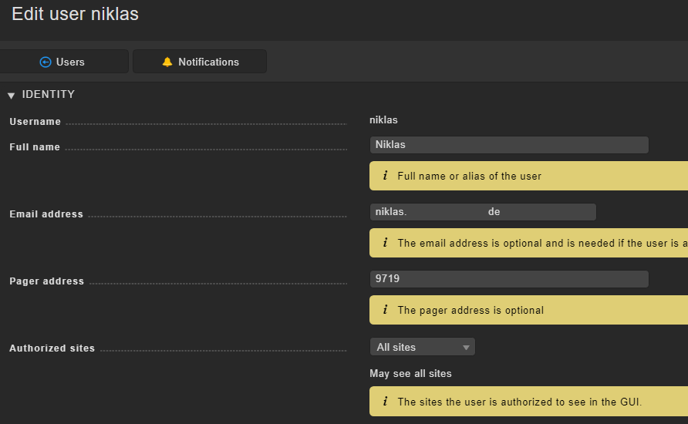688x424 pixels.
Task: Click the yellow bell icon beside Notifications
Action: pos(167,62)
